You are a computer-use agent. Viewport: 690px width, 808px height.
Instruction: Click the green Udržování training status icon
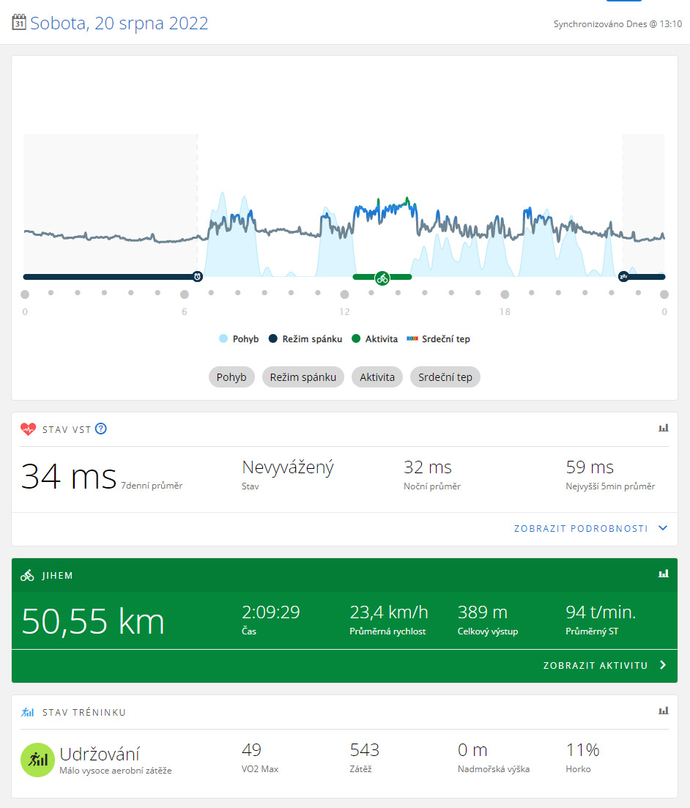click(37, 760)
